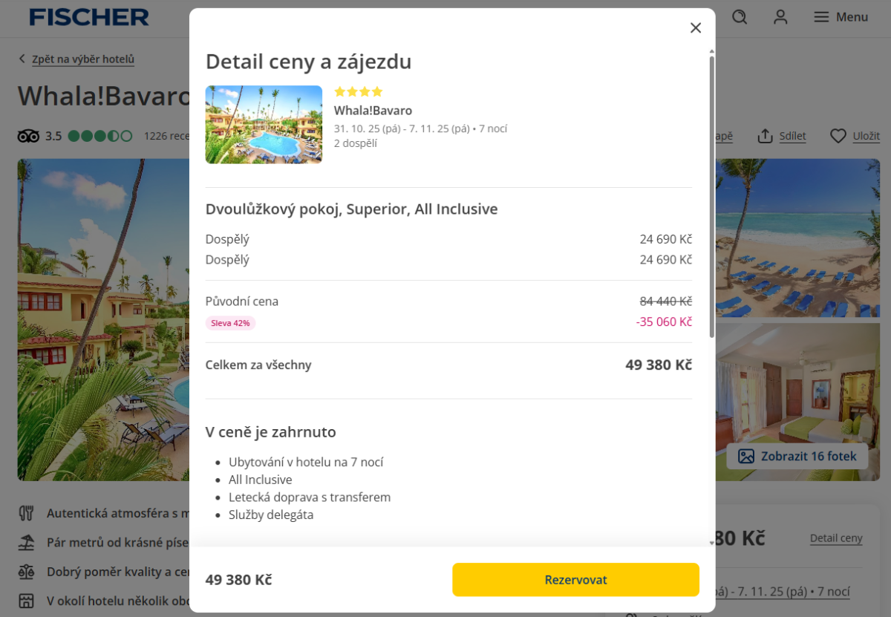The image size is (891, 617).
Task: Click the scales price-quality icon
Action: point(27,572)
